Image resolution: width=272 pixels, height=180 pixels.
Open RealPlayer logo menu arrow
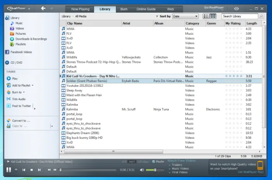point(29,9)
